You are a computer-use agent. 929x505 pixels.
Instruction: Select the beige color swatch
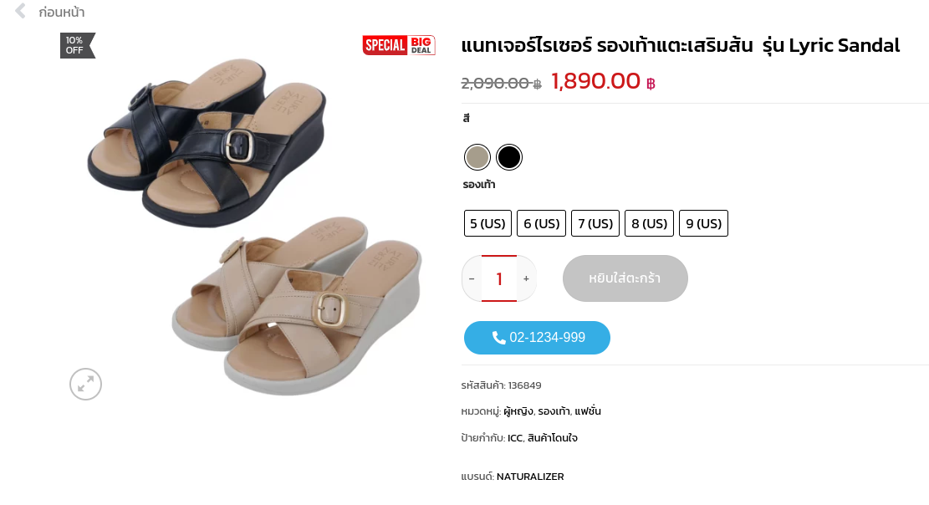(477, 157)
